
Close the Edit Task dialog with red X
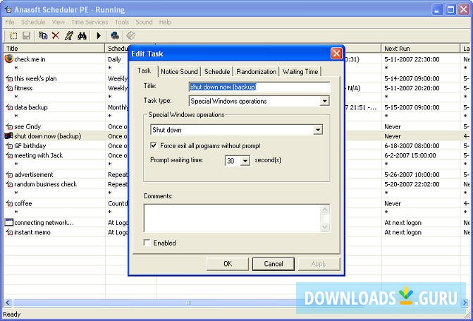tap(336, 54)
